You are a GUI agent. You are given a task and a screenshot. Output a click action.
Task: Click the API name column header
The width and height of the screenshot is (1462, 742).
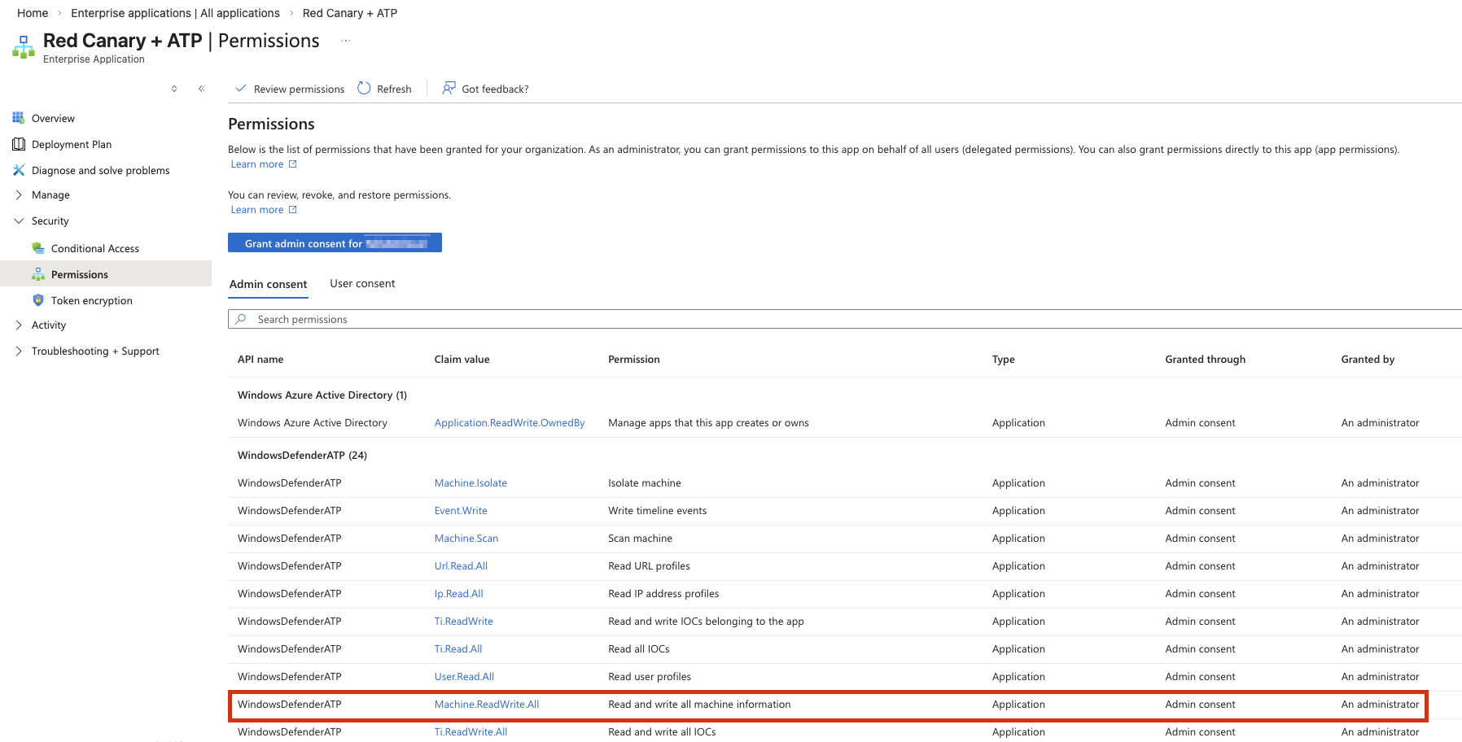pyautogui.click(x=260, y=359)
